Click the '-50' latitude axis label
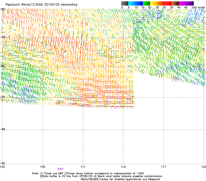The image size is (206, 181). (3, 9)
